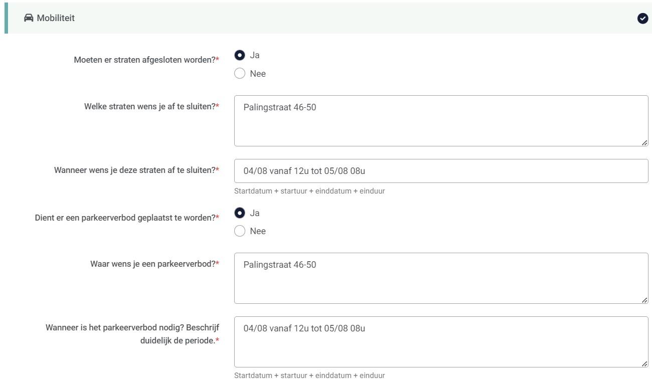Screen dimensions: 652x379
Task: Choose Nee for placing a parkeerverbod
Action: [240, 231]
